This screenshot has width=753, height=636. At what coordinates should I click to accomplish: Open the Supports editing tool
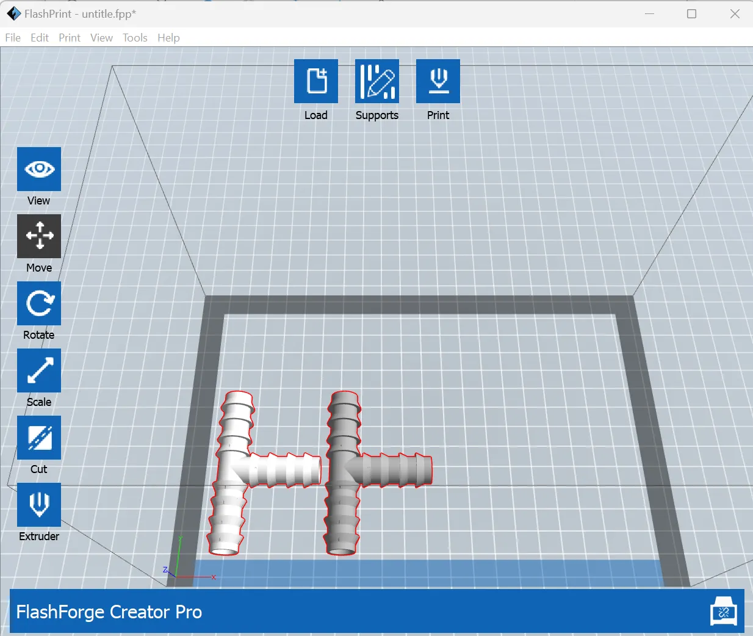point(377,81)
